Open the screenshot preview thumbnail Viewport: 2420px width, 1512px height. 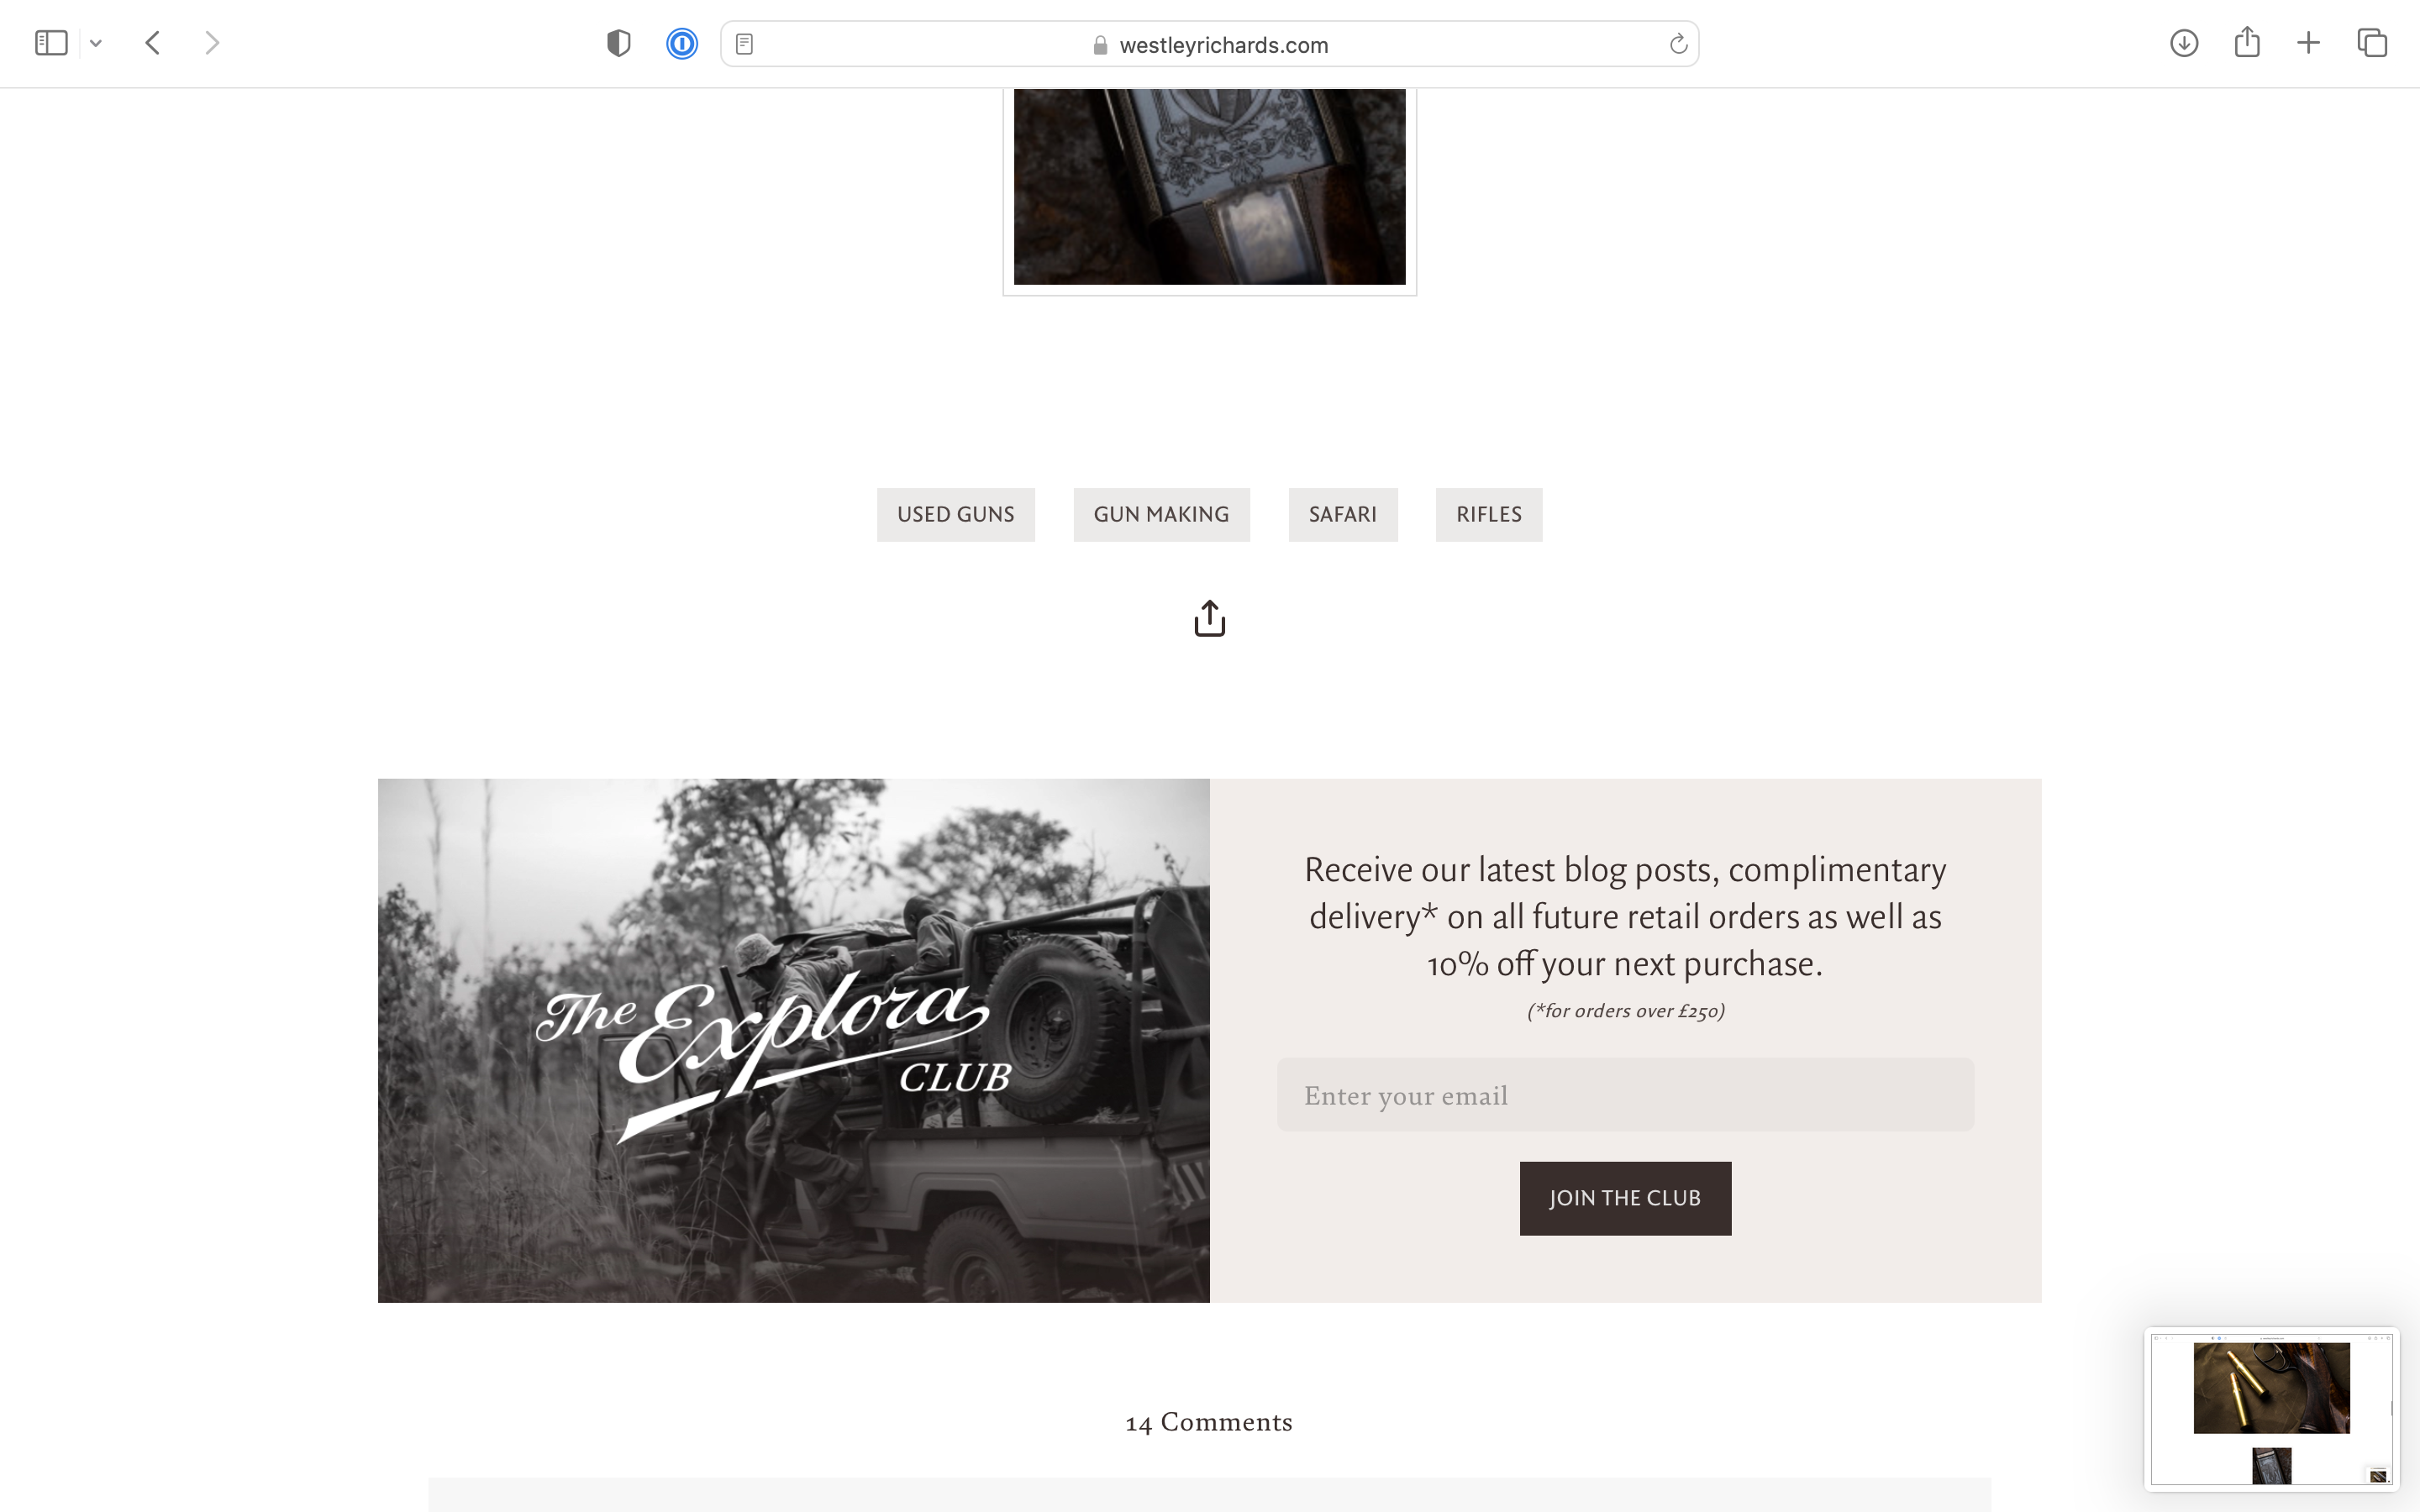2271,1409
